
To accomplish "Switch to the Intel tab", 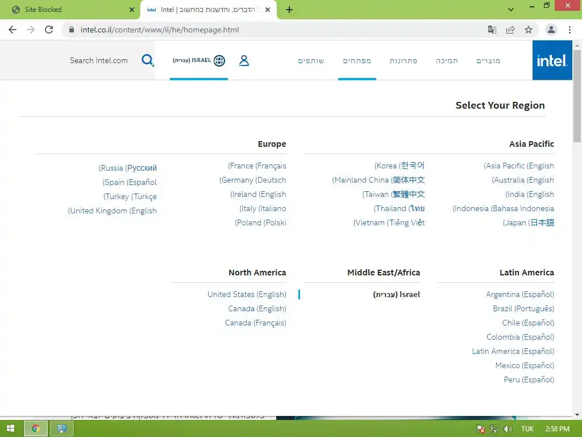I will click(208, 10).
